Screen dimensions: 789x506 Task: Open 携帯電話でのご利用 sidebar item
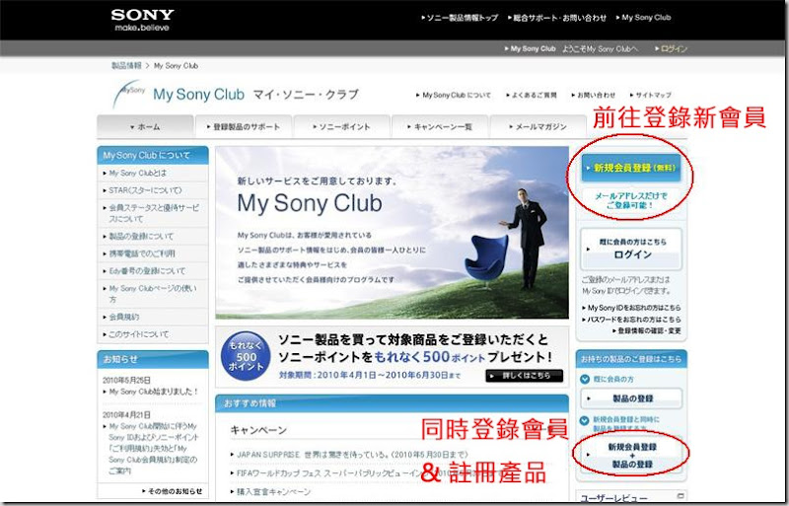153,253
